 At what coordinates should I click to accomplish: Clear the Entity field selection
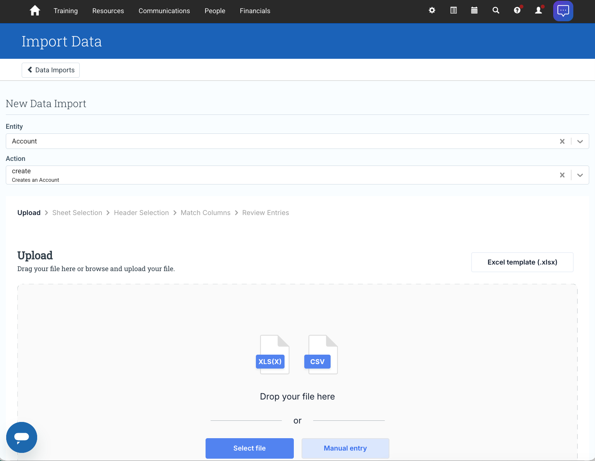point(562,142)
